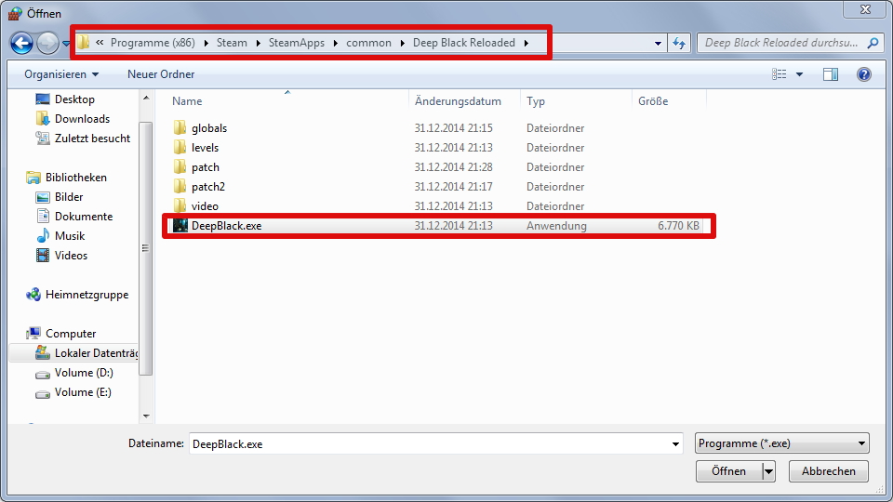This screenshot has height=502, width=893.
Task: Select SteamApps breadcrumb in path
Action: pos(297,43)
